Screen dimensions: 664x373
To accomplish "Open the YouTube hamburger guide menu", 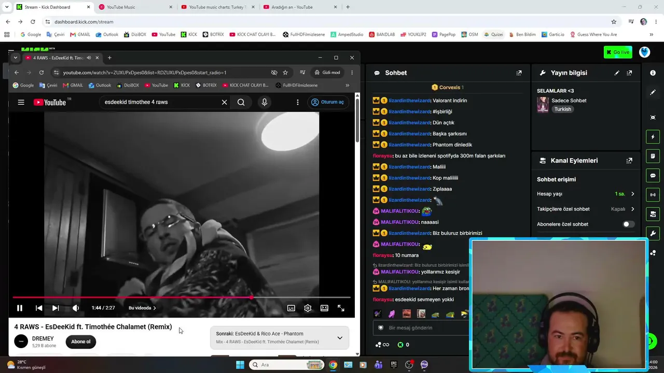I will click(x=21, y=102).
